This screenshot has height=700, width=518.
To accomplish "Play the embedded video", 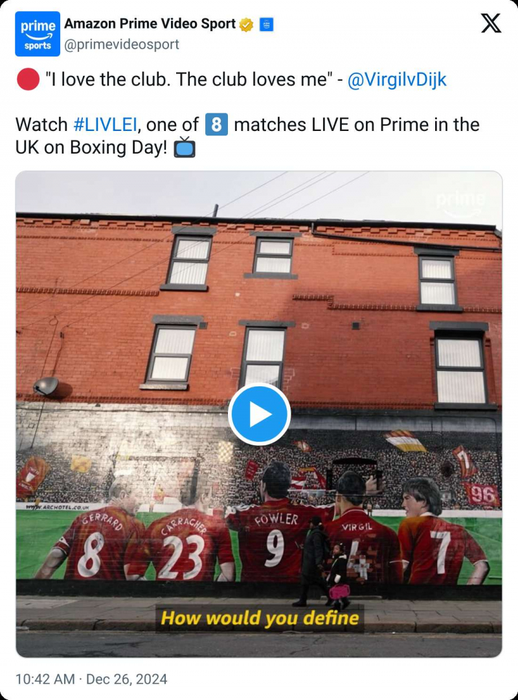I will [x=259, y=414].
